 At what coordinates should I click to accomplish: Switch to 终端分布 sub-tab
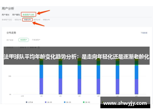[x=47, y=20]
